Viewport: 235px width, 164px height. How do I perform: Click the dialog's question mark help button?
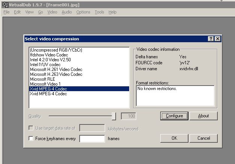(x=211, y=39)
